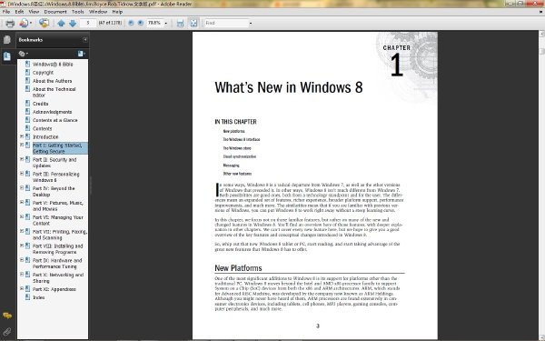Viewport: 545px width, 341px height.
Task: Click the document vertical scrollbar
Action: tap(541, 185)
